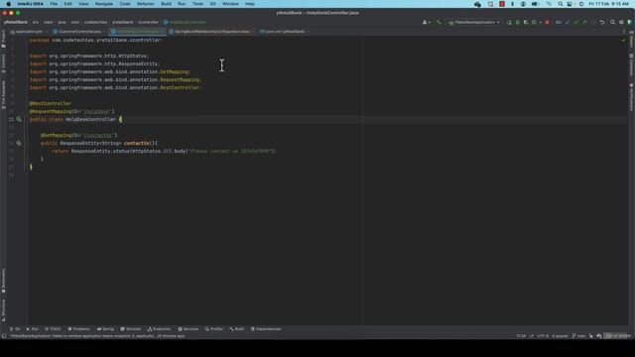This screenshot has height=357, width=635.
Task: Click the Git push arrow icon
Action: (x=584, y=22)
